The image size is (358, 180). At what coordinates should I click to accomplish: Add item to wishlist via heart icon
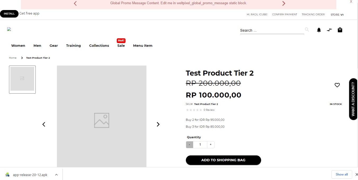click(337, 85)
